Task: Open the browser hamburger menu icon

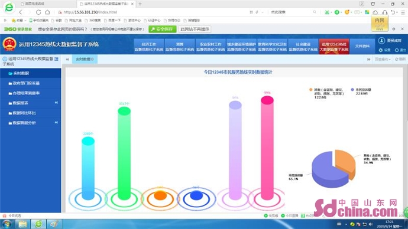Action: click(403, 12)
